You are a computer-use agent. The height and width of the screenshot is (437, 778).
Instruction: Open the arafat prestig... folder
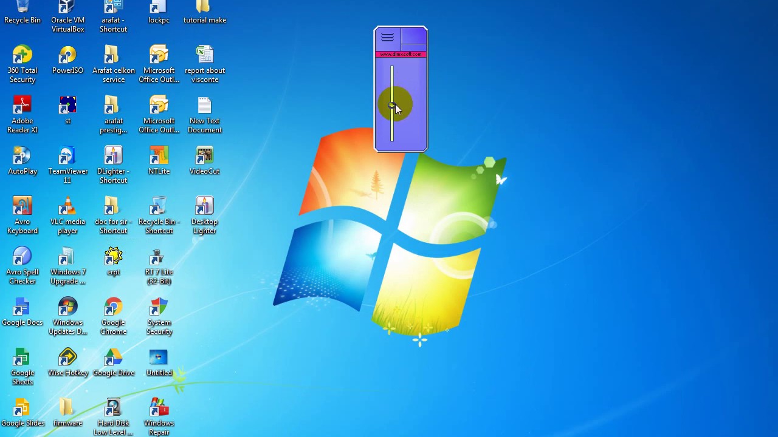[114, 114]
